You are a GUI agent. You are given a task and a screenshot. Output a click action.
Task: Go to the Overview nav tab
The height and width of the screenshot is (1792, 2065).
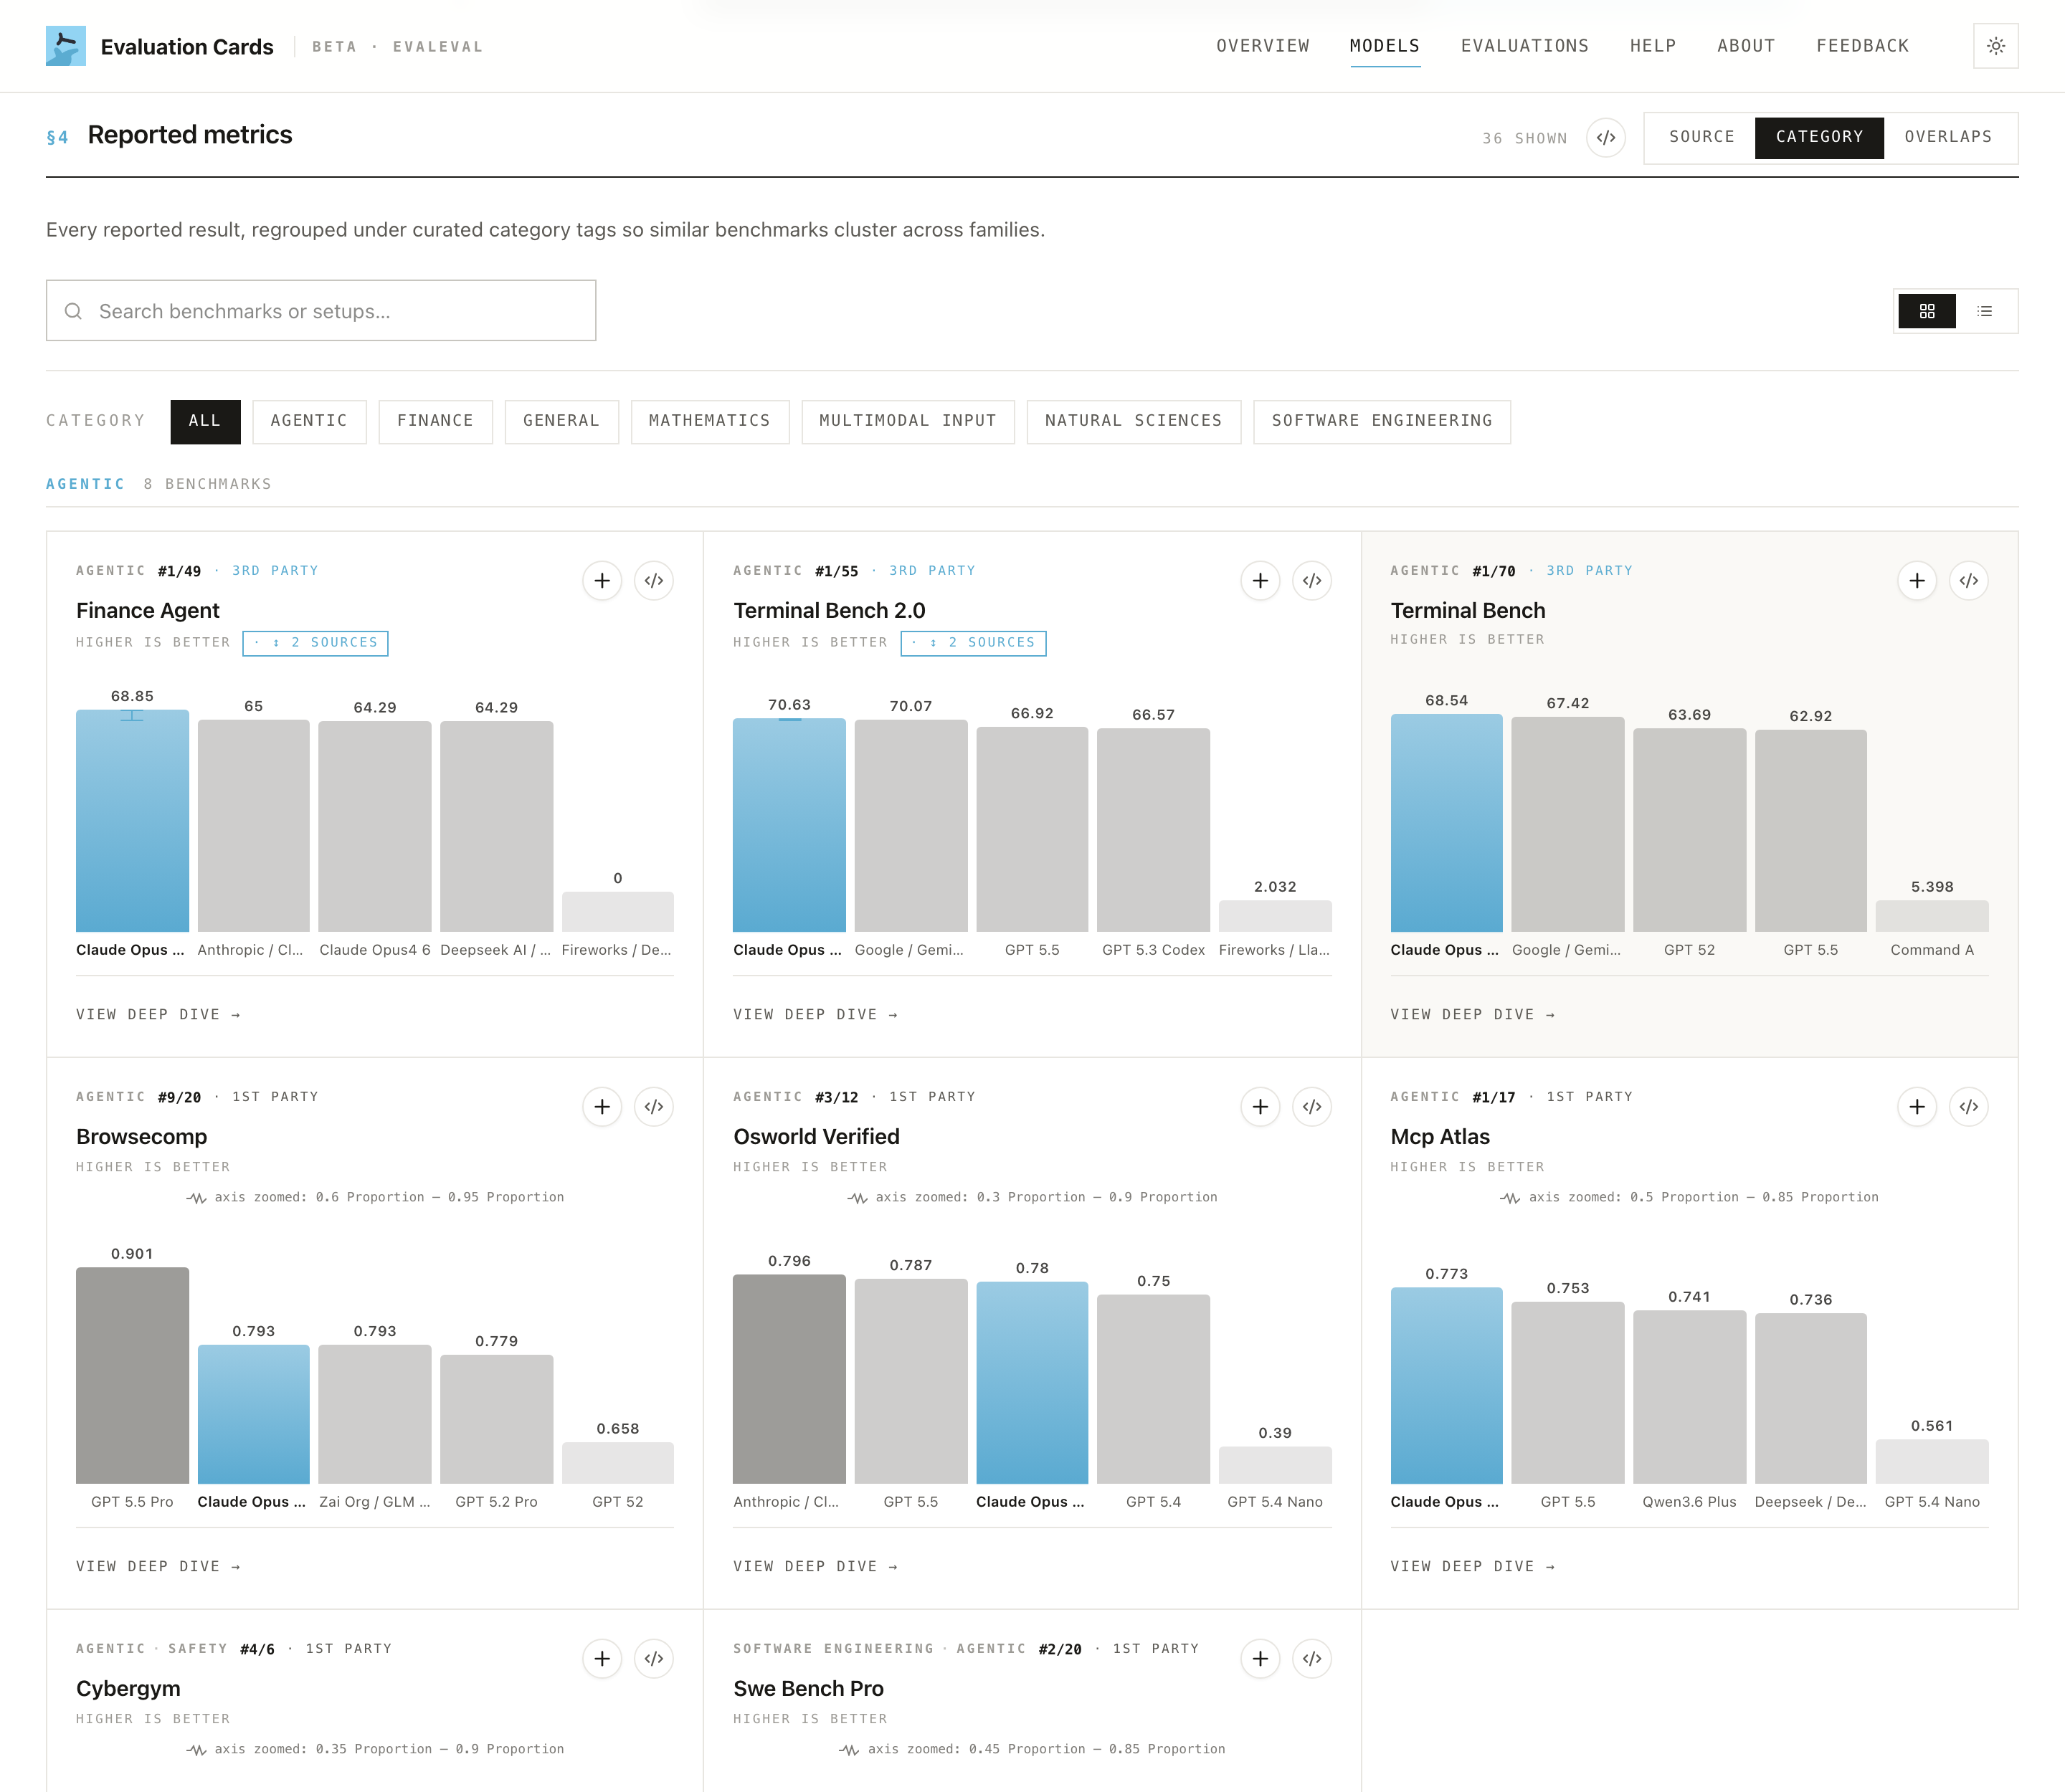(x=1263, y=46)
